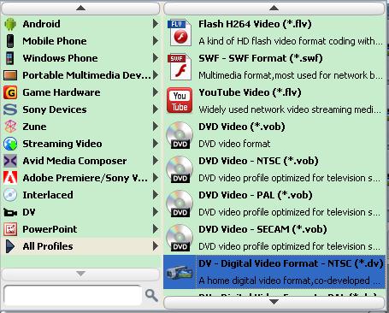Viewport: 389px width, 313px height.
Task: Expand the Windows Phone submenu arrow
Action: (x=156, y=58)
